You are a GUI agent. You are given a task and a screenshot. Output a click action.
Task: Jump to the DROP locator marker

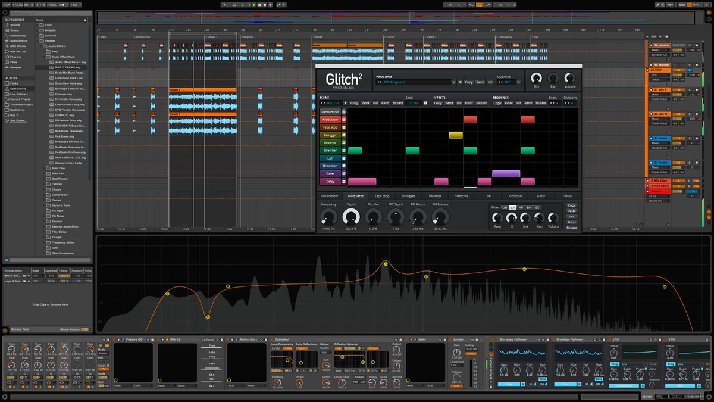tap(390, 37)
